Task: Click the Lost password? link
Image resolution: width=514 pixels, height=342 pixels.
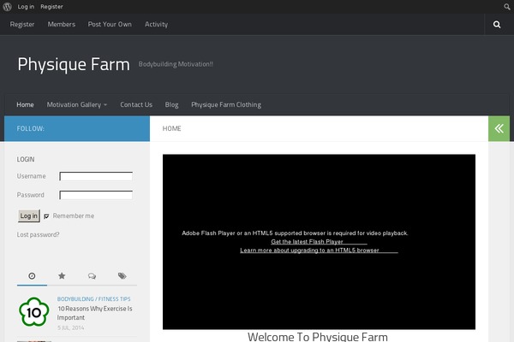Action: 38,234
